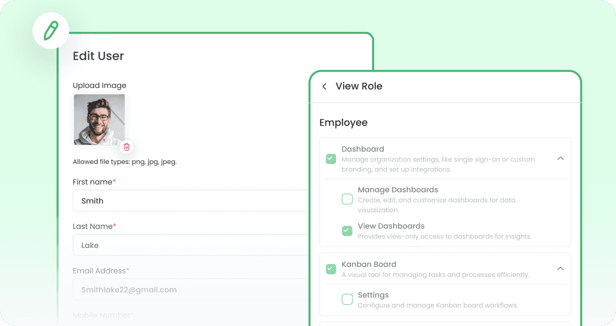Click the Manage Dashboards label
The width and height of the screenshot is (616, 326).
(398, 189)
